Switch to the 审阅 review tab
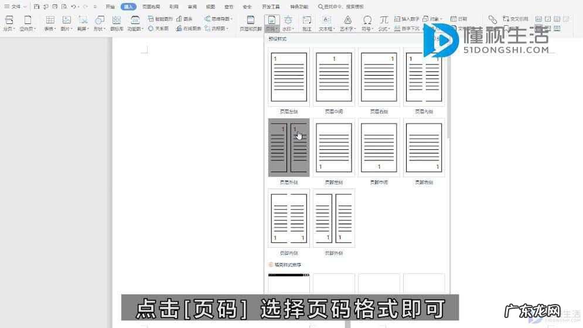Image resolution: width=583 pixels, height=328 pixels. [192, 6]
